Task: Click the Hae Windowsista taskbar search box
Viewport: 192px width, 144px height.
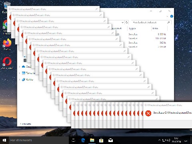Action: 39,140
